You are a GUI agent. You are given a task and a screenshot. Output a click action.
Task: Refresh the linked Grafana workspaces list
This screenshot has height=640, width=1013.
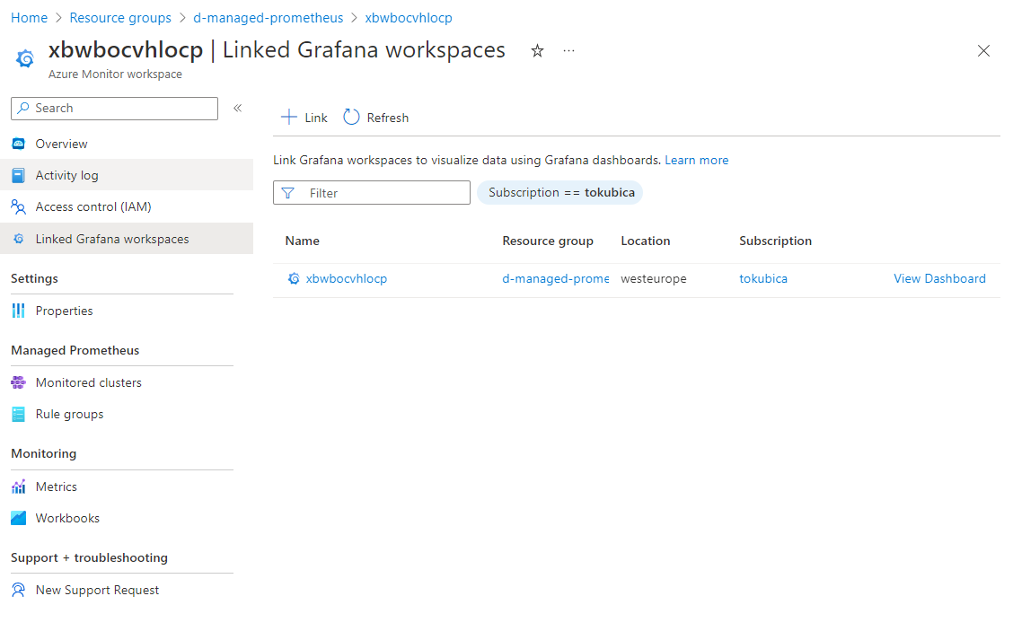click(x=376, y=118)
